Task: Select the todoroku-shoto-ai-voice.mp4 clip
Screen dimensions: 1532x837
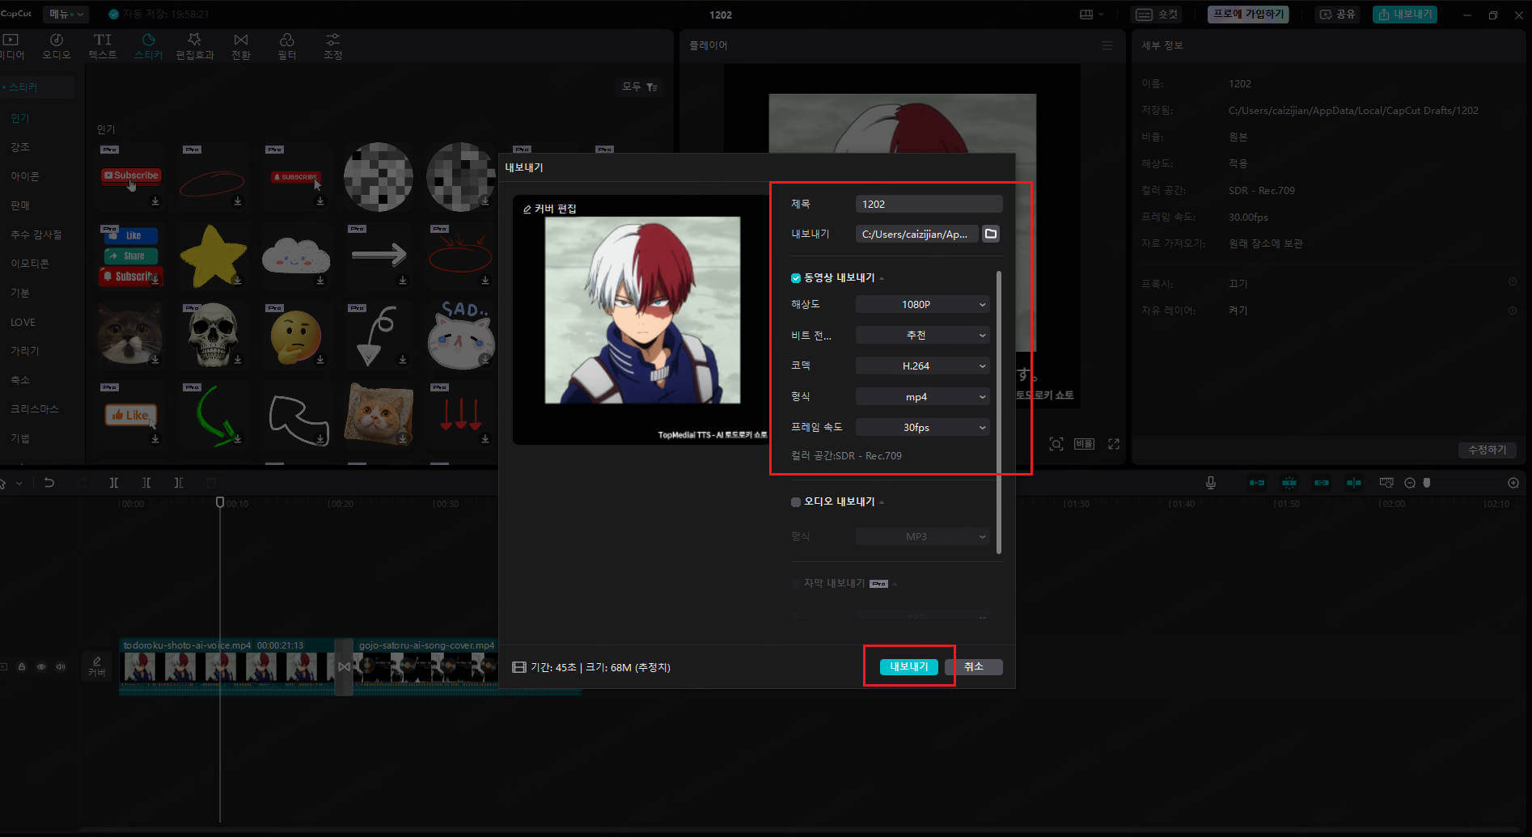Action: point(226,666)
